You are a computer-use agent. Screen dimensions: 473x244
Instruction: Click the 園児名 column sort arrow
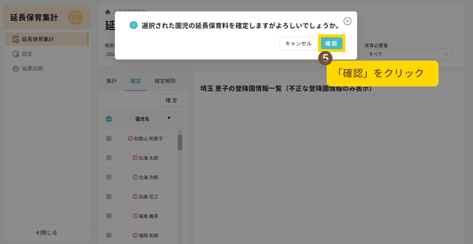point(168,118)
